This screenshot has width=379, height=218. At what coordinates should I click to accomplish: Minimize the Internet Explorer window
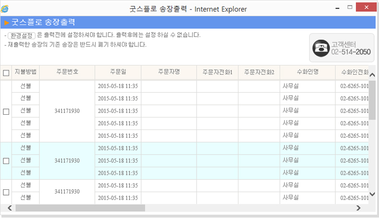point(337,8)
